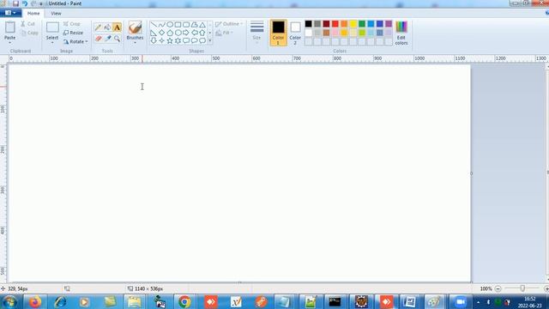Choose the Hexagon shape
The image size is (549, 309).
pos(178,33)
